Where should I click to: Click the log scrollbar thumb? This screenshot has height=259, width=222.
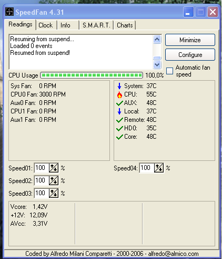pos(157,58)
